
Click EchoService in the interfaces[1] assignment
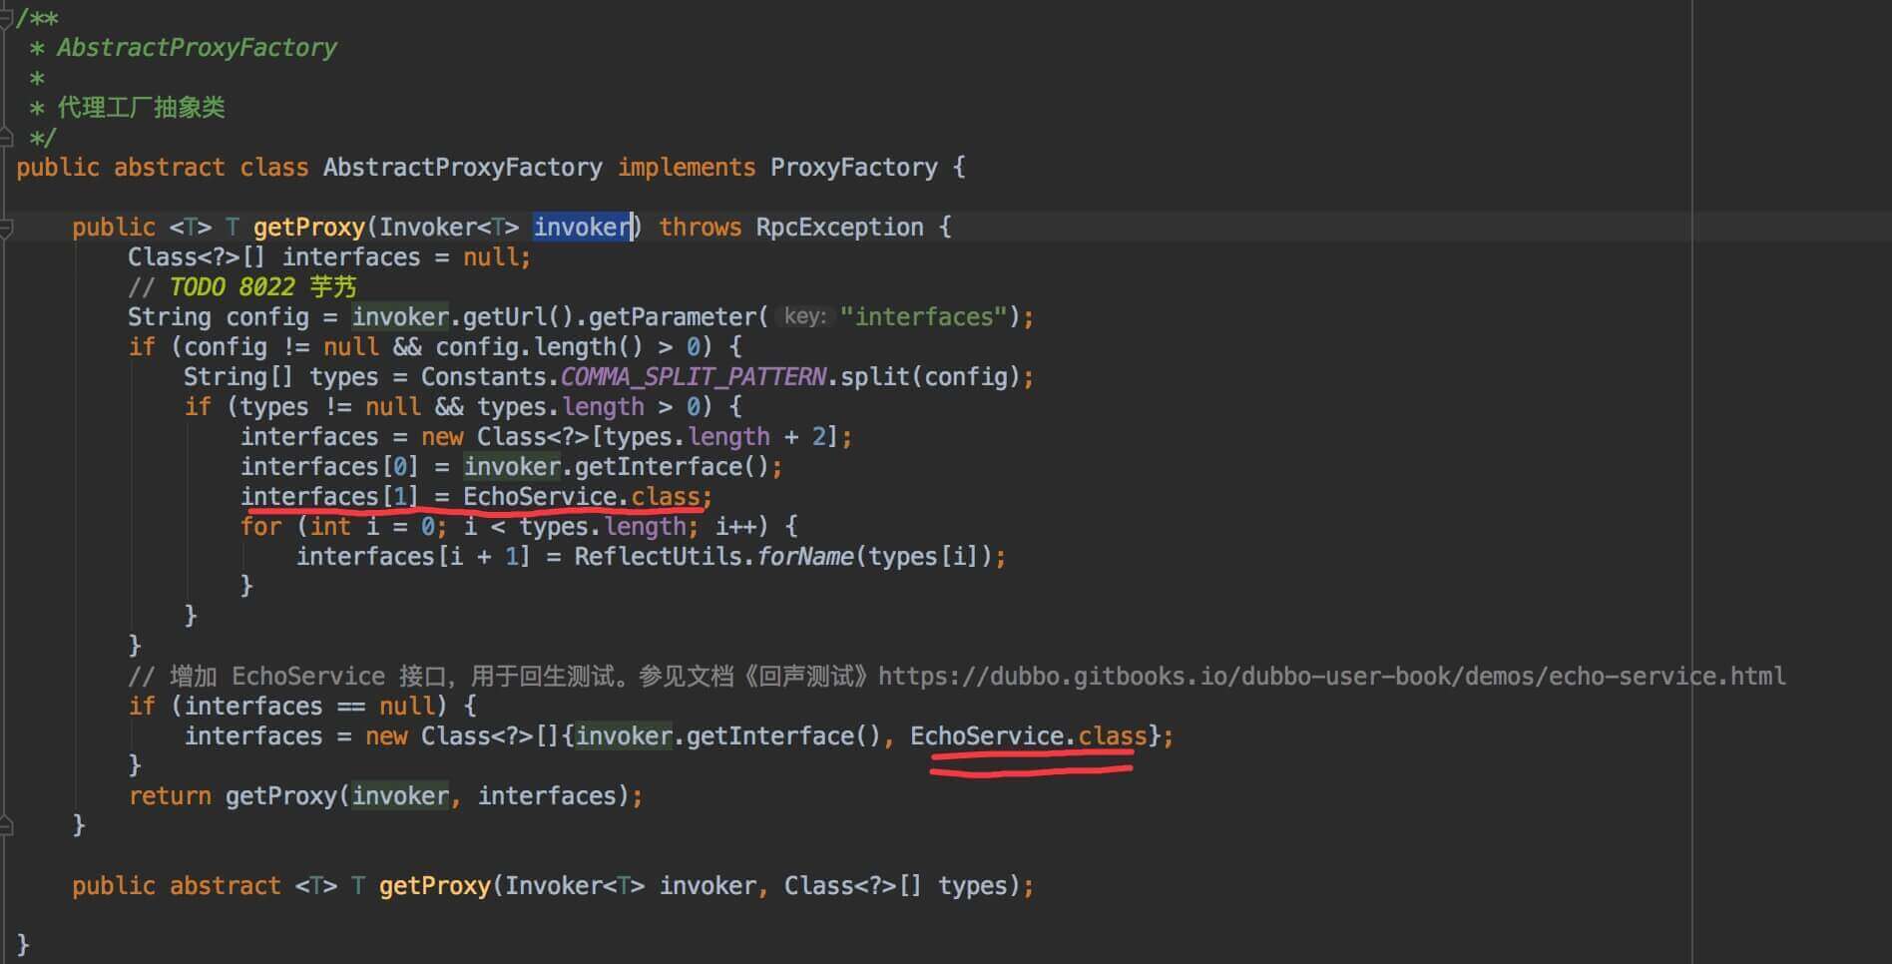tap(540, 497)
